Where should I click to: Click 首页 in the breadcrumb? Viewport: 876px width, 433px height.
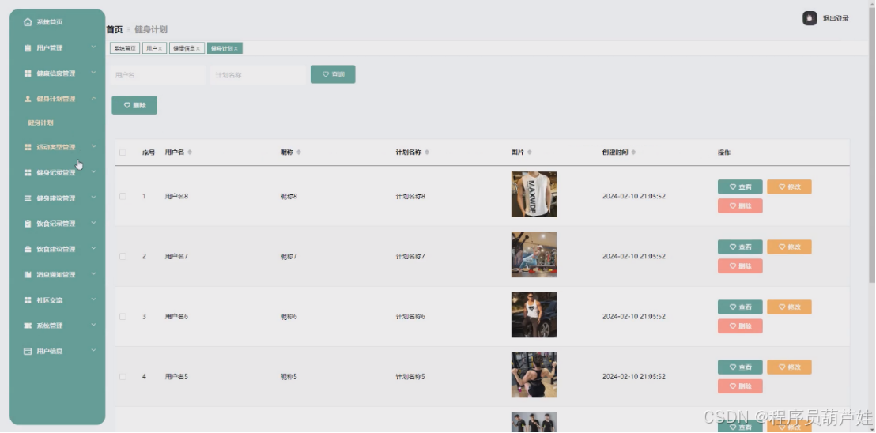(x=115, y=29)
